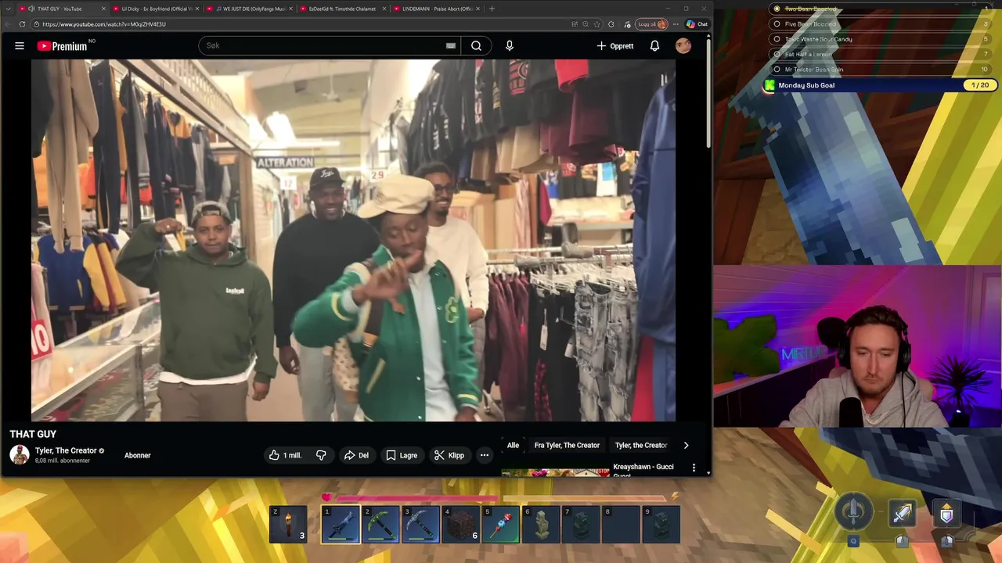Select the sword in hotbar slot 1

click(341, 525)
